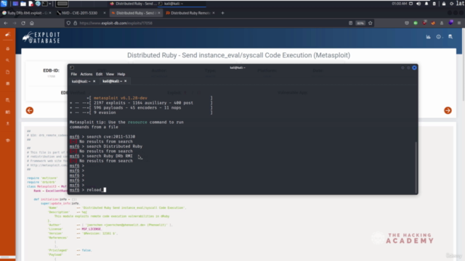This screenshot has height=261, width=465.
Task: Open the Ruby DRb RMI exploit browser tab
Action: [27, 13]
